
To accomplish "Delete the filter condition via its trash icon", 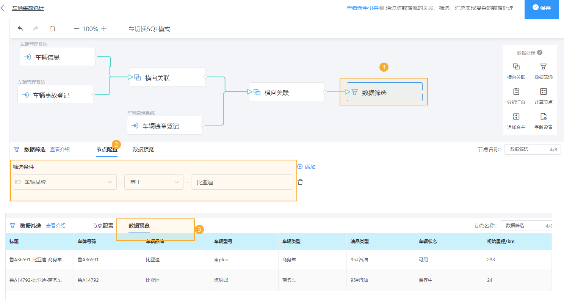I will pyautogui.click(x=299, y=182).
